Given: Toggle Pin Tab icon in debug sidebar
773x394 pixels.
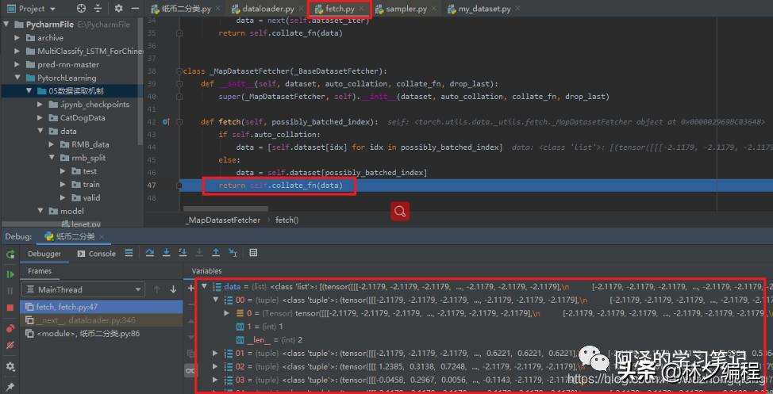Looking at the screenshot, I should pyautogui.click(x=10, y=385).
